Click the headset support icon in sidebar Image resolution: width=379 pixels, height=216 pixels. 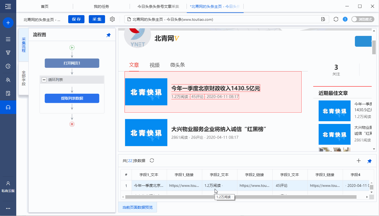point(8,107)
